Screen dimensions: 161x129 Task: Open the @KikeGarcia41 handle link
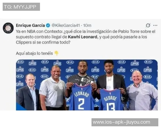[66, 25]
